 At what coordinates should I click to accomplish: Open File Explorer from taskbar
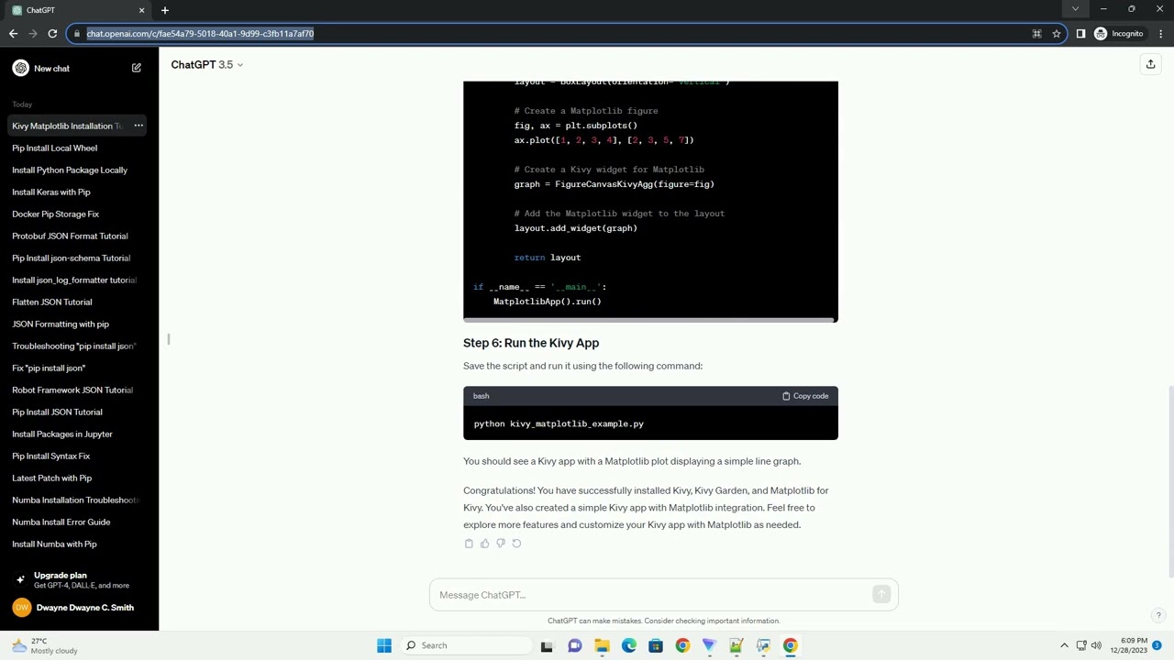pos(602,645)
